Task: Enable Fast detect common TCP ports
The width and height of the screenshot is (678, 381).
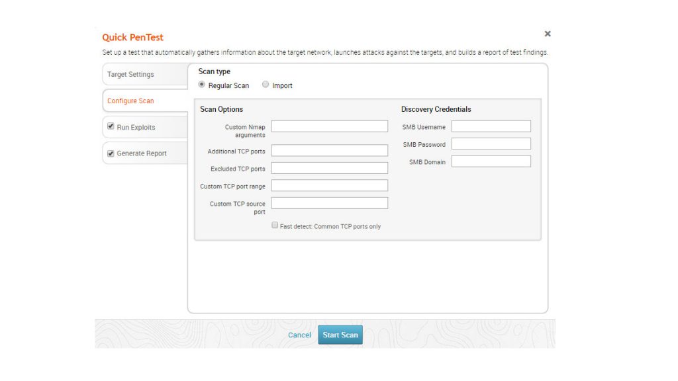Action: 275,226
